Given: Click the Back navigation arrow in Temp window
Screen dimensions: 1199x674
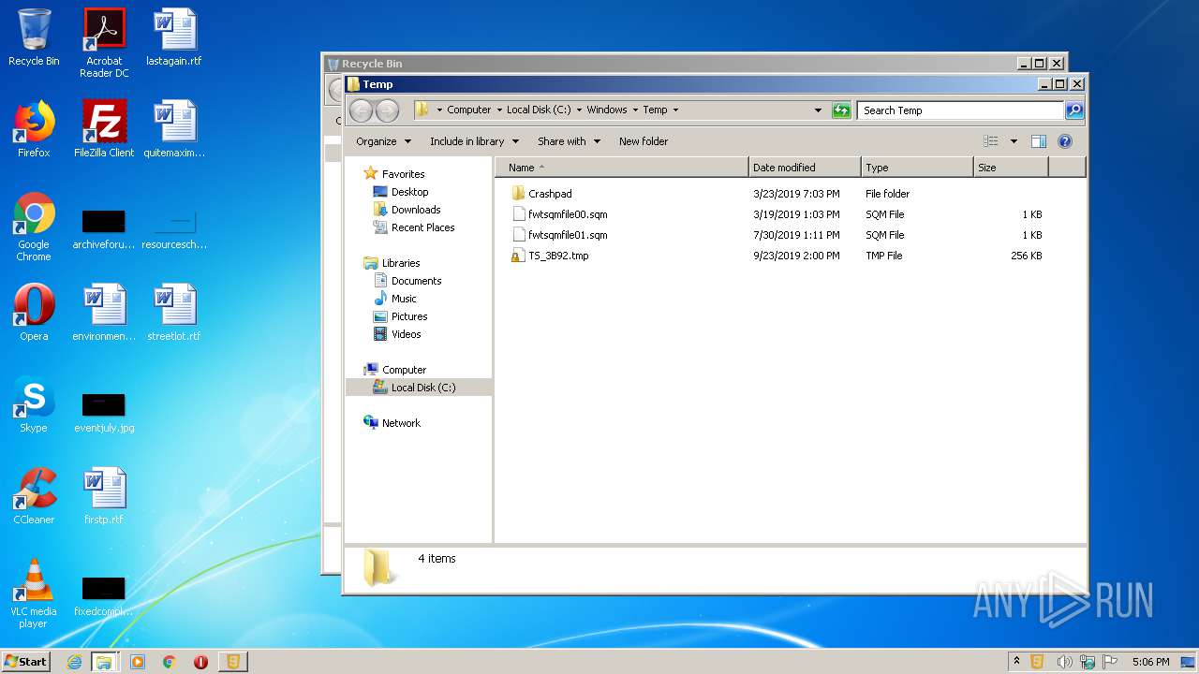Looking at the screenshot, I should click(x=361, y=110).
